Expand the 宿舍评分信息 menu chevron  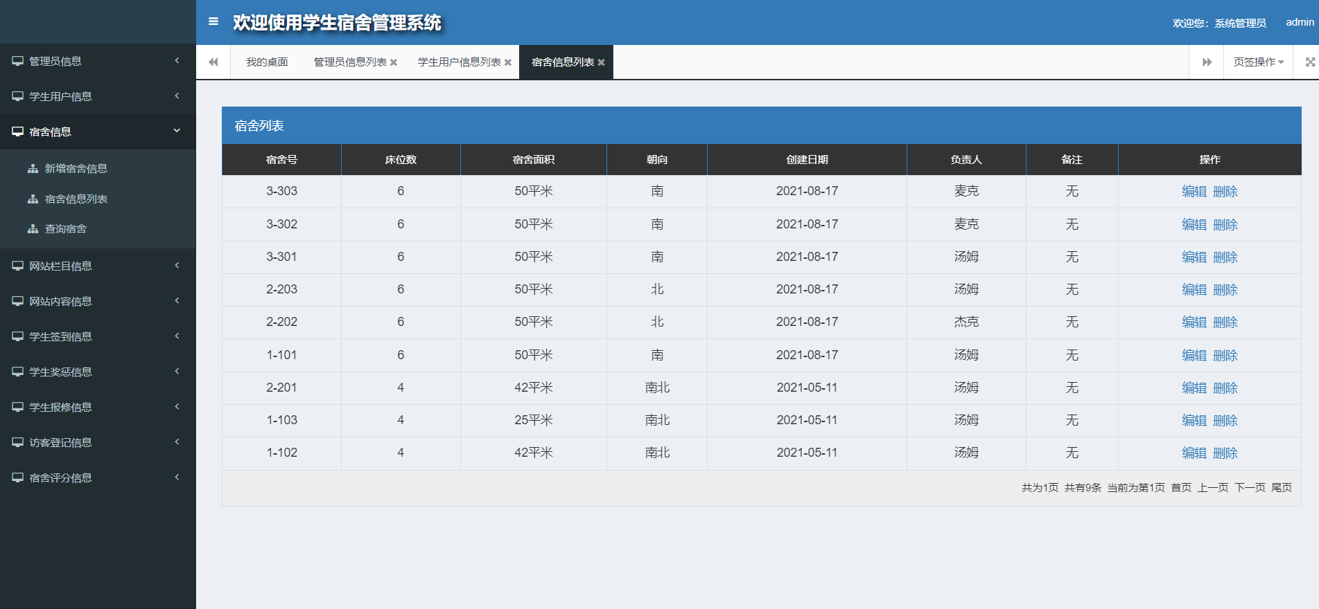177,477
